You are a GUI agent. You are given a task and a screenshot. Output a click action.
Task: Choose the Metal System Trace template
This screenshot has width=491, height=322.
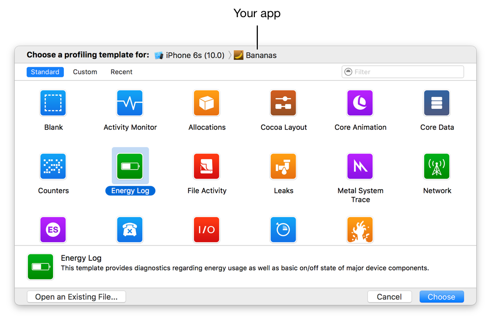(x=360, y=167)
